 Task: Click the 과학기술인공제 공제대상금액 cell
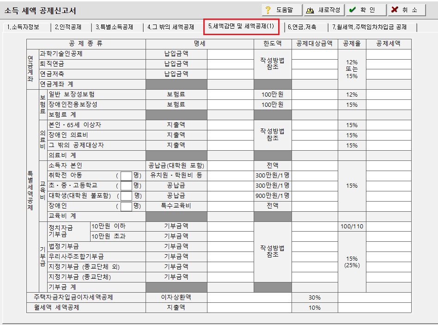click(315, 54)
